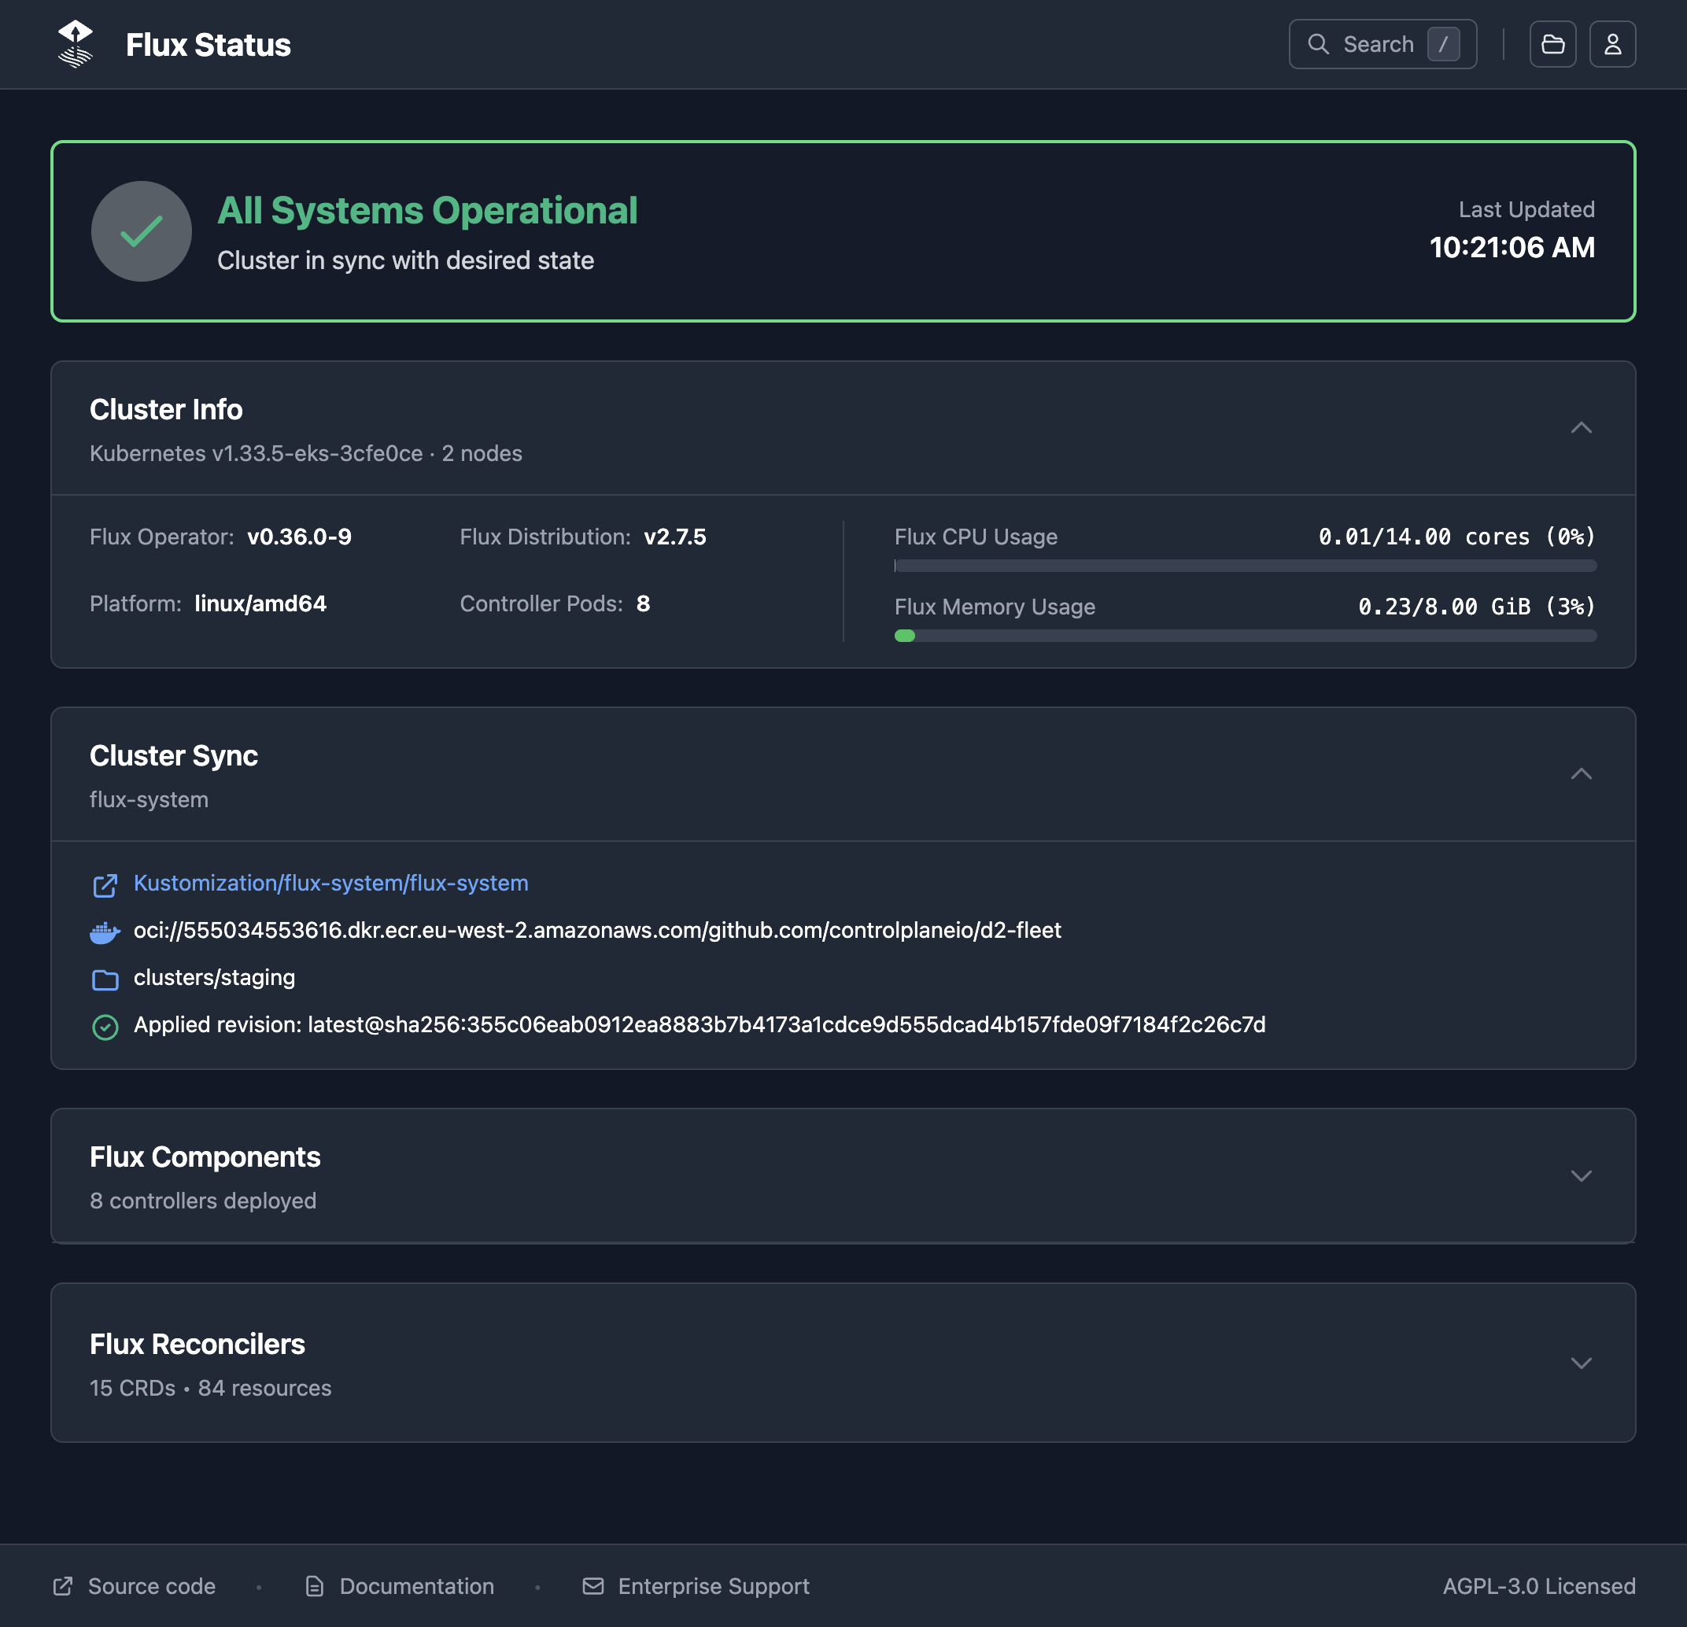Open the Documentation footer link
1687x1627 pixels.
click(x=416, y=1587)
